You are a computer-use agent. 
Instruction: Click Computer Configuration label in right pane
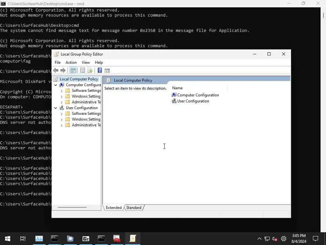point(198,95)
